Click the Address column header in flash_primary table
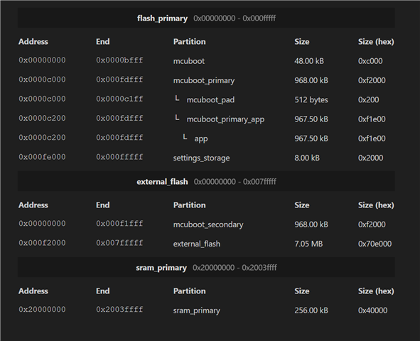 coord(33,41)
